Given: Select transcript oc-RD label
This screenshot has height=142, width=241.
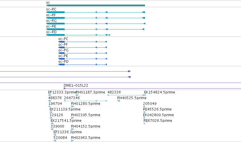Looking at the screenshot, I should click(x=51, y=32).
